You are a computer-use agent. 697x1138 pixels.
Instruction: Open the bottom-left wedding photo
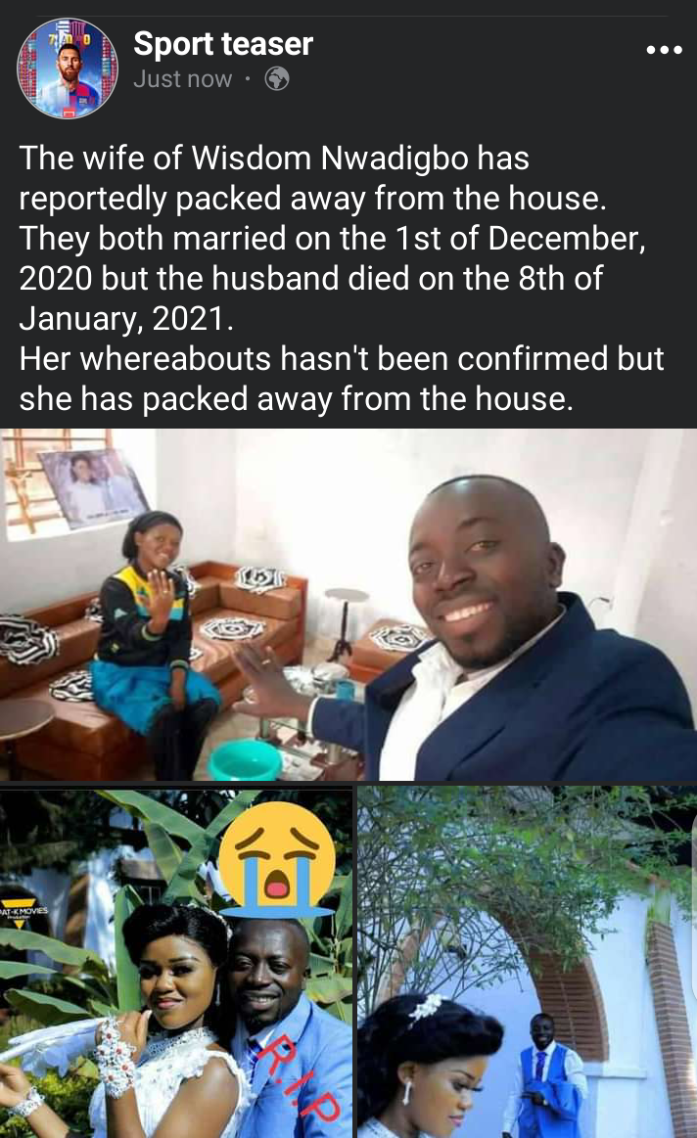175,963
